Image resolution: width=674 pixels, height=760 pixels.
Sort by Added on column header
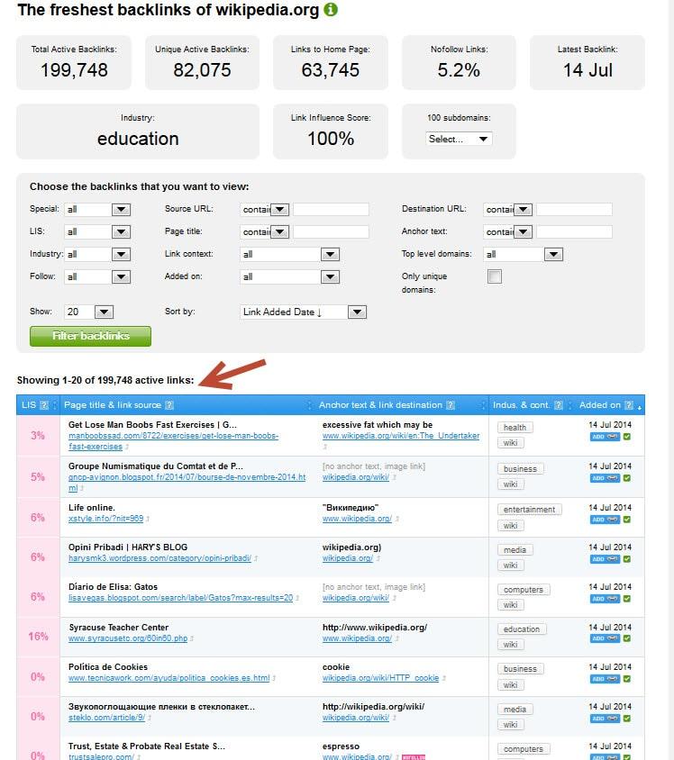[x=600, y=404]
